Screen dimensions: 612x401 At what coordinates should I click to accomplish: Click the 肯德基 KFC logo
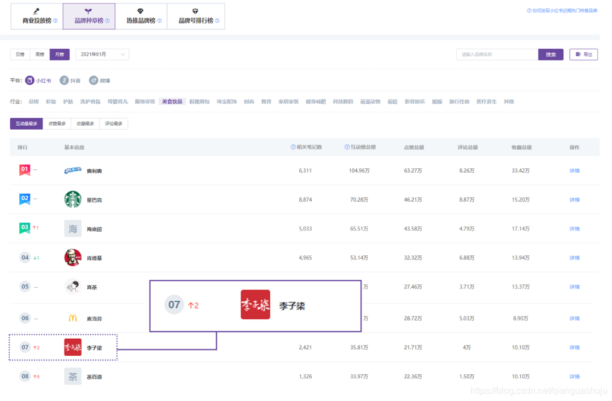pyautogui.click(x=73, y=258)
